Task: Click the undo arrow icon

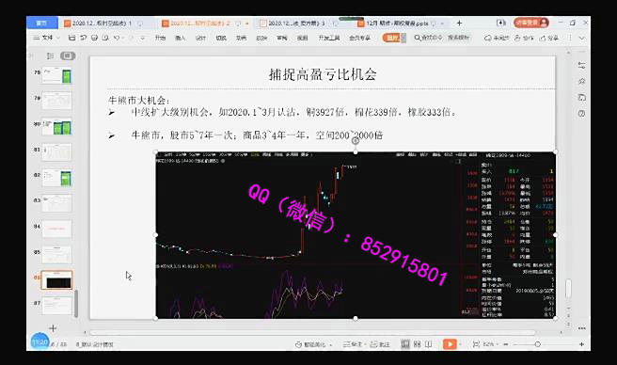Action: click(117, 38)
